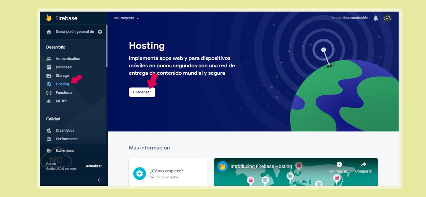
Task: Open the project home icon
Action: click(49, 32)
